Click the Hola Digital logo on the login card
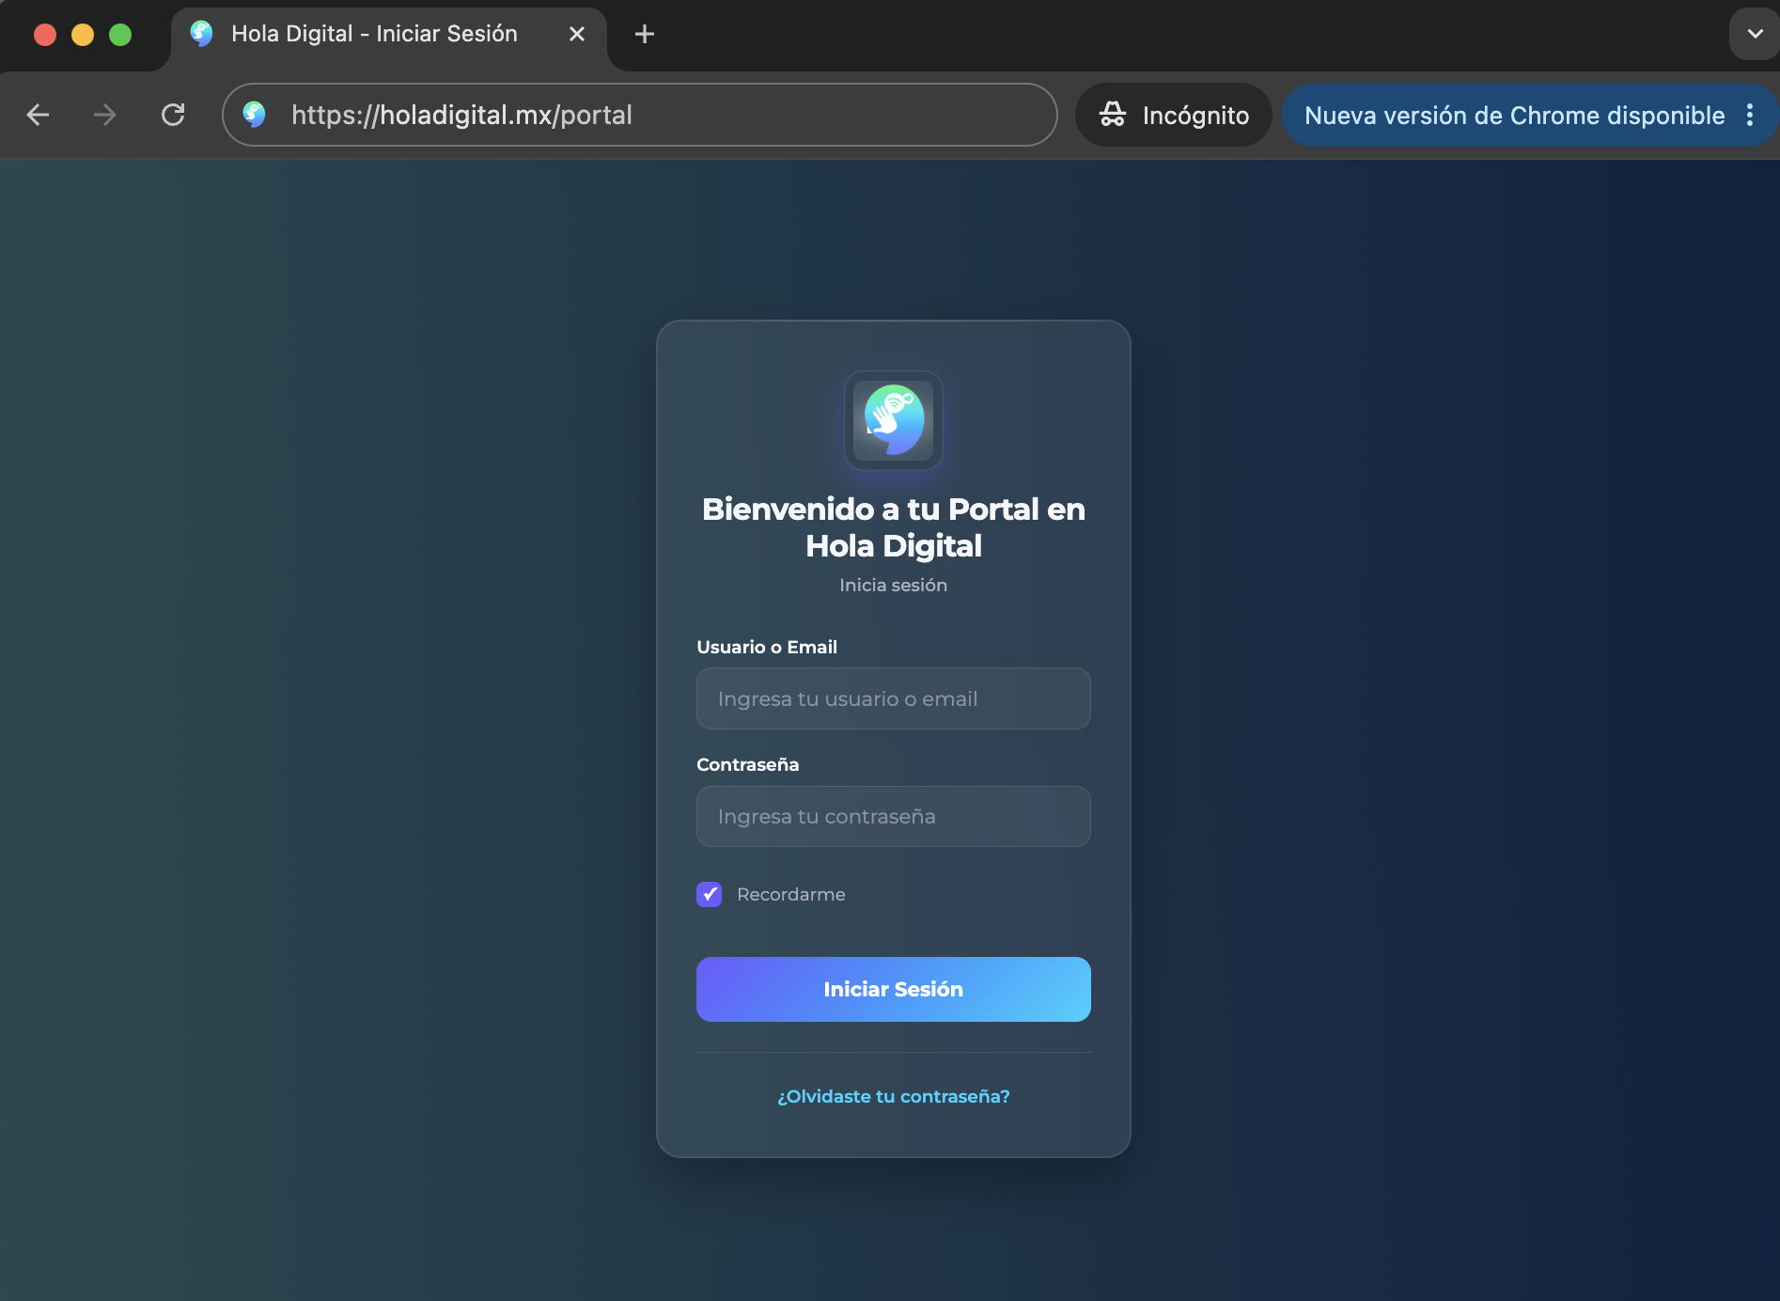This screenshot has width=1780, height=1301. tap(893, 420)
